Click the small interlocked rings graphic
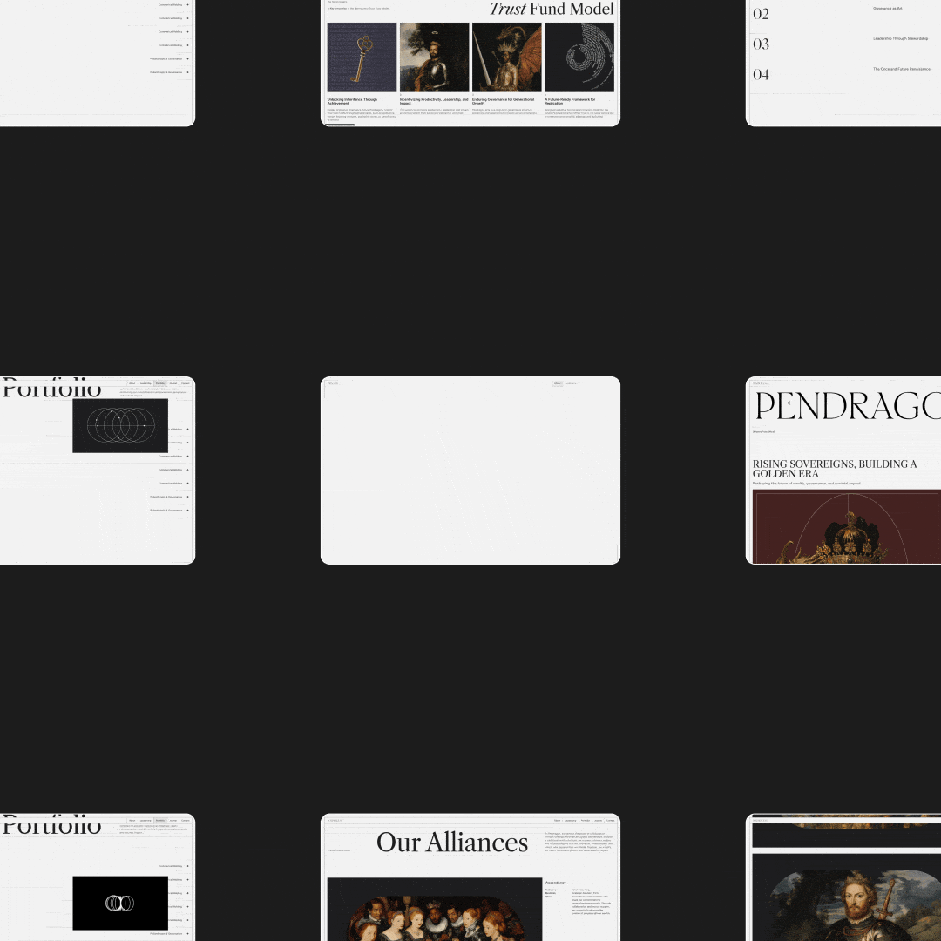This screenshot has width=941, height=941. click(120, 903)
